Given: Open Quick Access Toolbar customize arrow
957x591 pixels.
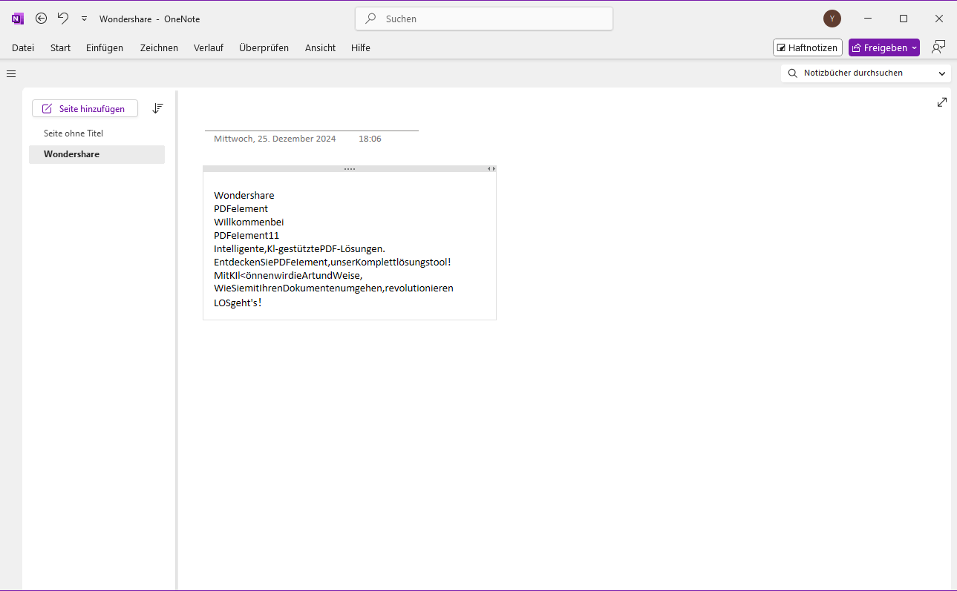Looking at the screenshot, I should coord(84,19).
